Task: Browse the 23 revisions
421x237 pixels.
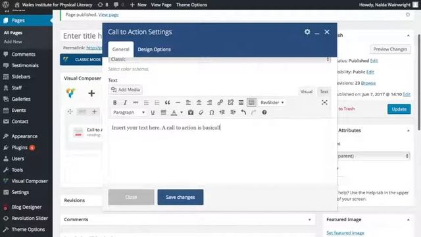Action: tap(368, 83)
